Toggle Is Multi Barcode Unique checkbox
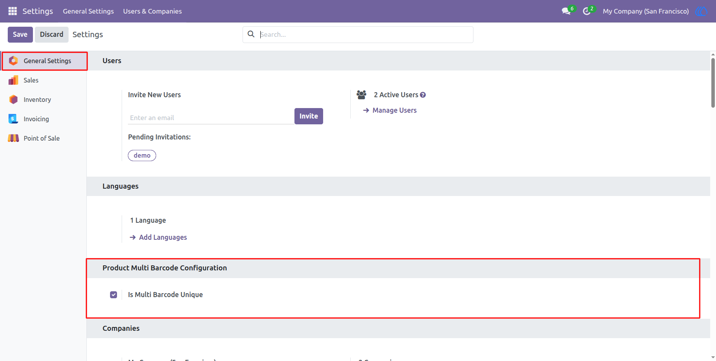 pos(114,295)
